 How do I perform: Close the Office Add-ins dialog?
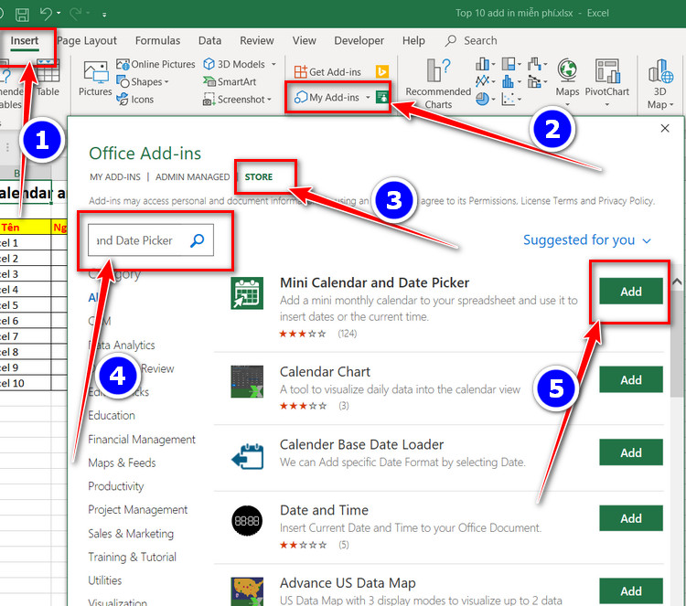[x=665, y=128]
